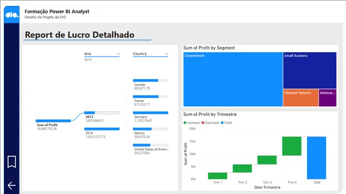Select the France country bar
Screen dimensions: 346x194
point(150,96)
